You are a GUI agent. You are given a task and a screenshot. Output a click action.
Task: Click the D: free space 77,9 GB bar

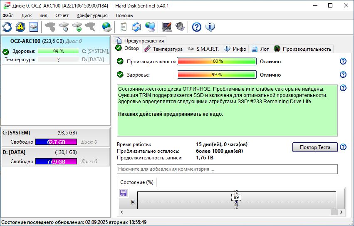click(x=56, y=161)
